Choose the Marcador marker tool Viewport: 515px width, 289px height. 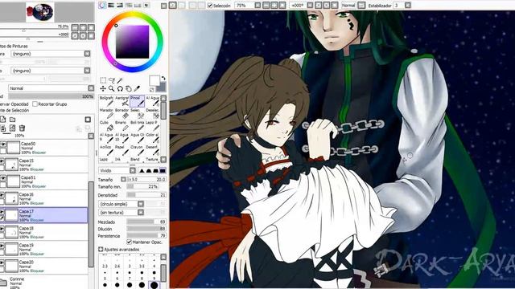pyautogui.click(x=106, y=113)
